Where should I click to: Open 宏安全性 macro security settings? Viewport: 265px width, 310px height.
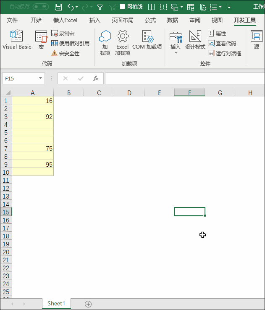[65, 53]
